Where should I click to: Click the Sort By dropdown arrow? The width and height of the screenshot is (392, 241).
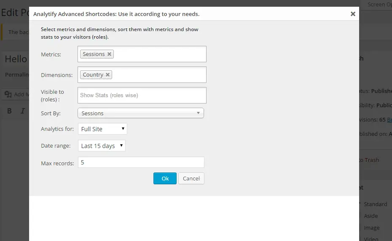[198, 113]
